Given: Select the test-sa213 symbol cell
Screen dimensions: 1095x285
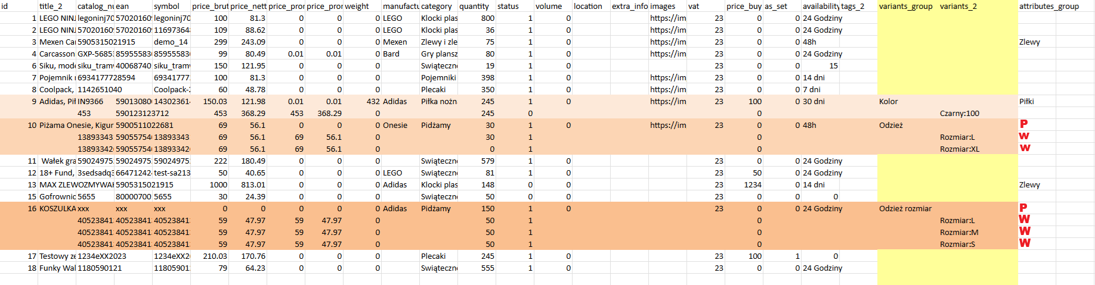Looking at the screenshot, I should tap(172, 173).
